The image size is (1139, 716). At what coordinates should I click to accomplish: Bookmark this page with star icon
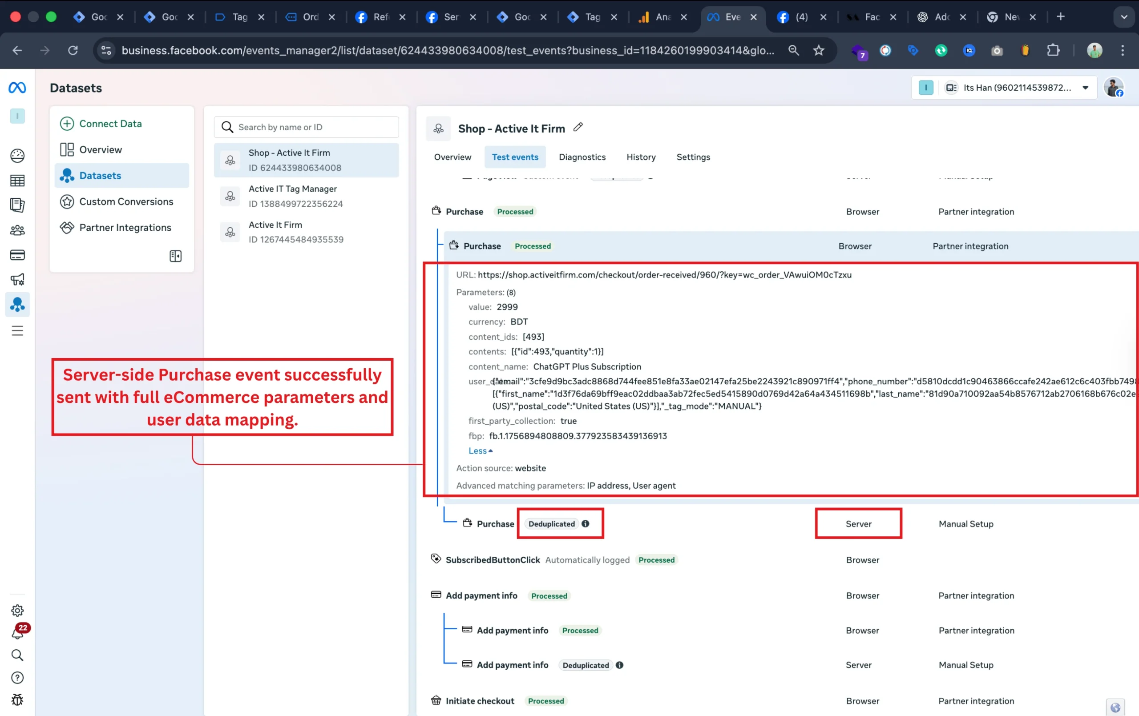point(819,50)
